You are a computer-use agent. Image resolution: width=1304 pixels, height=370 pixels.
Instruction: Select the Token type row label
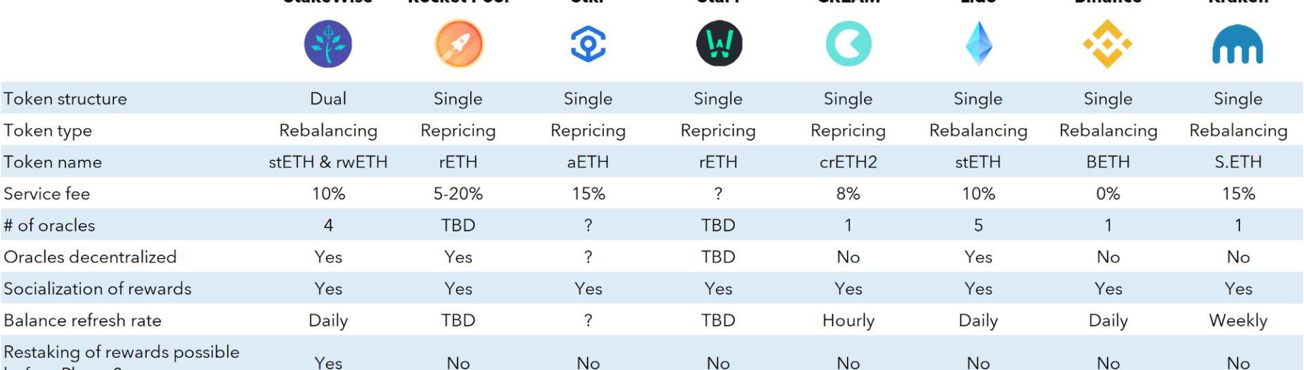pos(48,130)
